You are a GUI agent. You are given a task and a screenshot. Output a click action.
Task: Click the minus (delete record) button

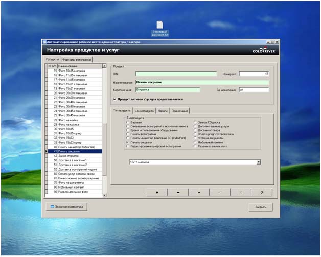[x=177, y=192]
